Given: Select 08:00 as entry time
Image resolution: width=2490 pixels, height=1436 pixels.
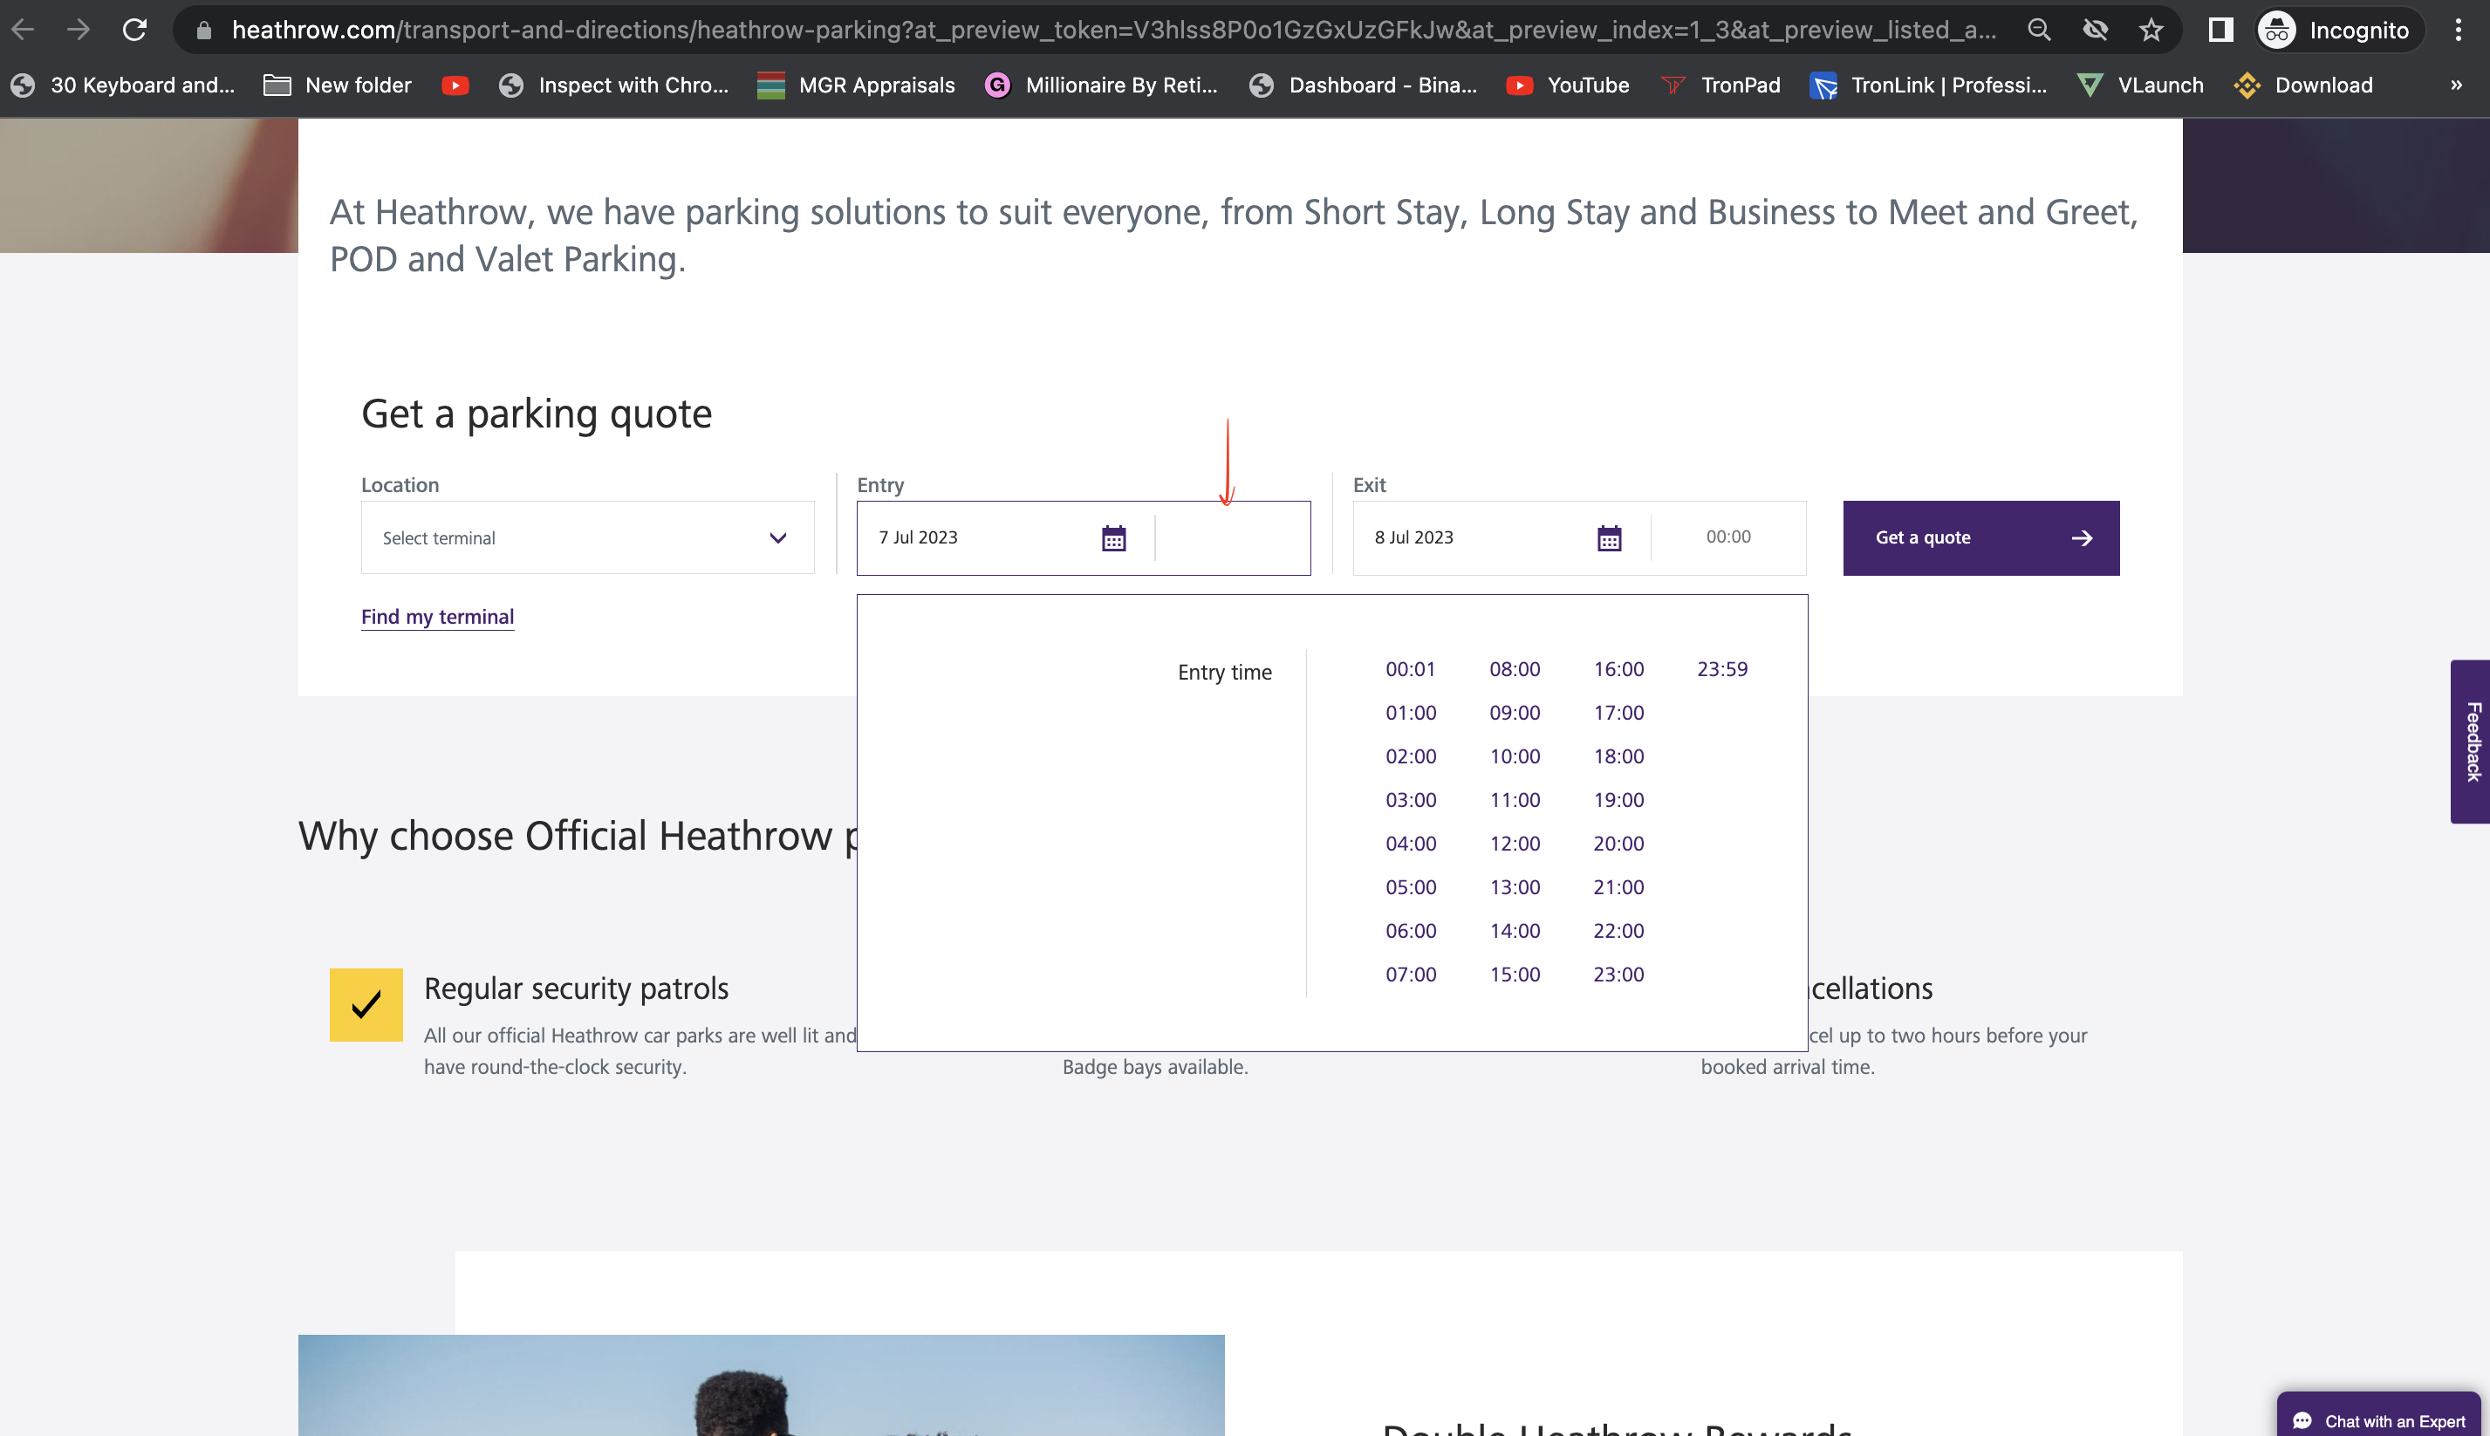Looking at the screenshot, I should (1514, 668).
